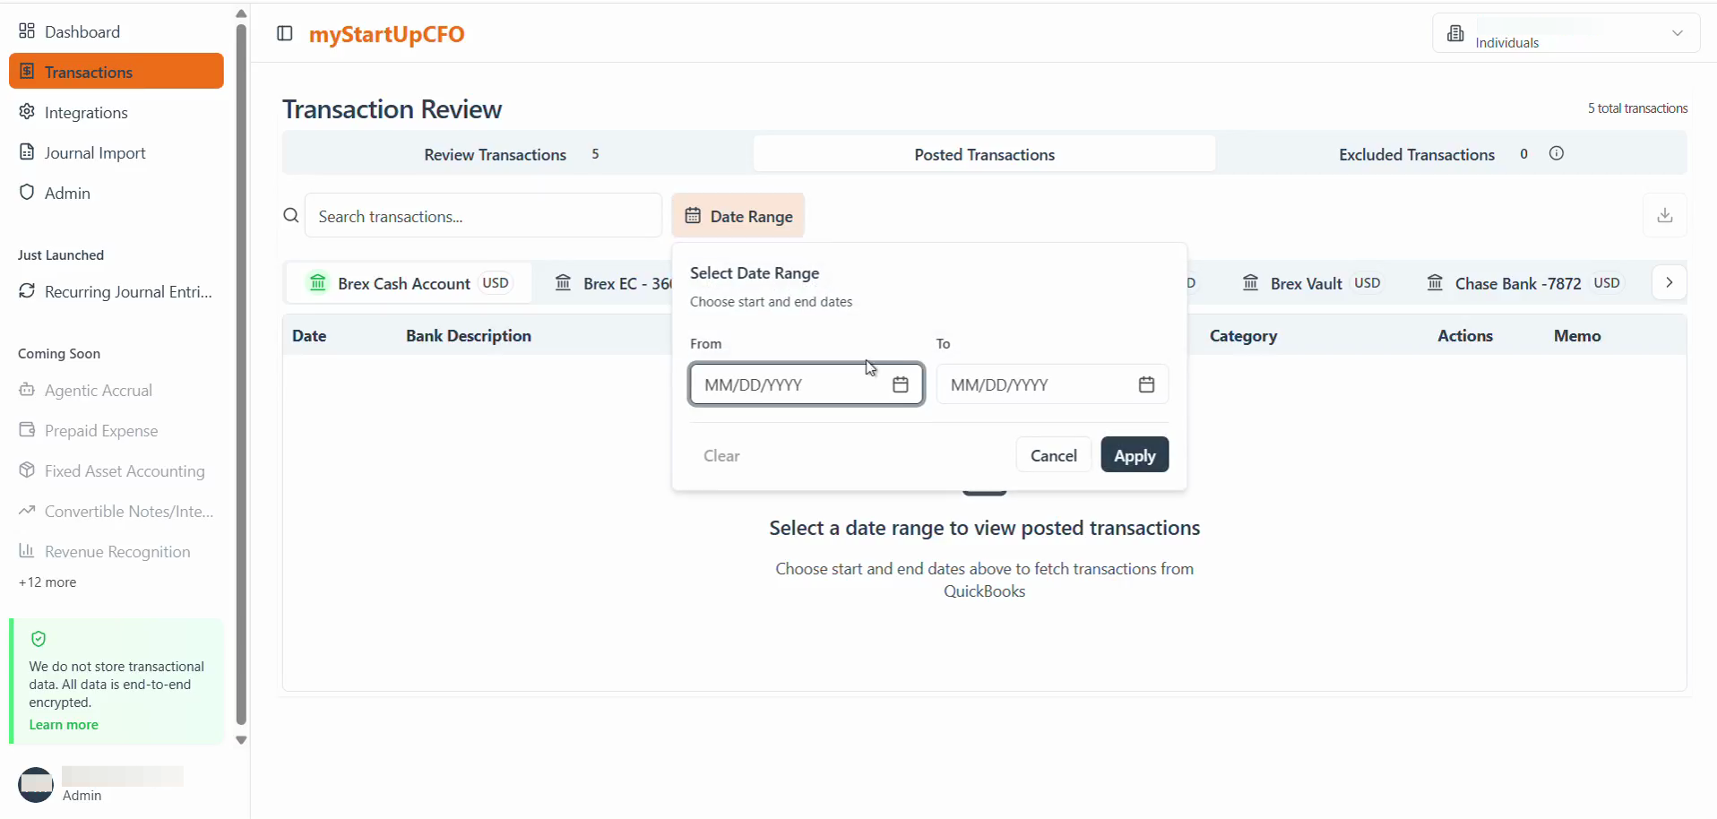The image size is (1717, 819).
Task: Apply the selected date range
Action: (x=1135, y=455)
